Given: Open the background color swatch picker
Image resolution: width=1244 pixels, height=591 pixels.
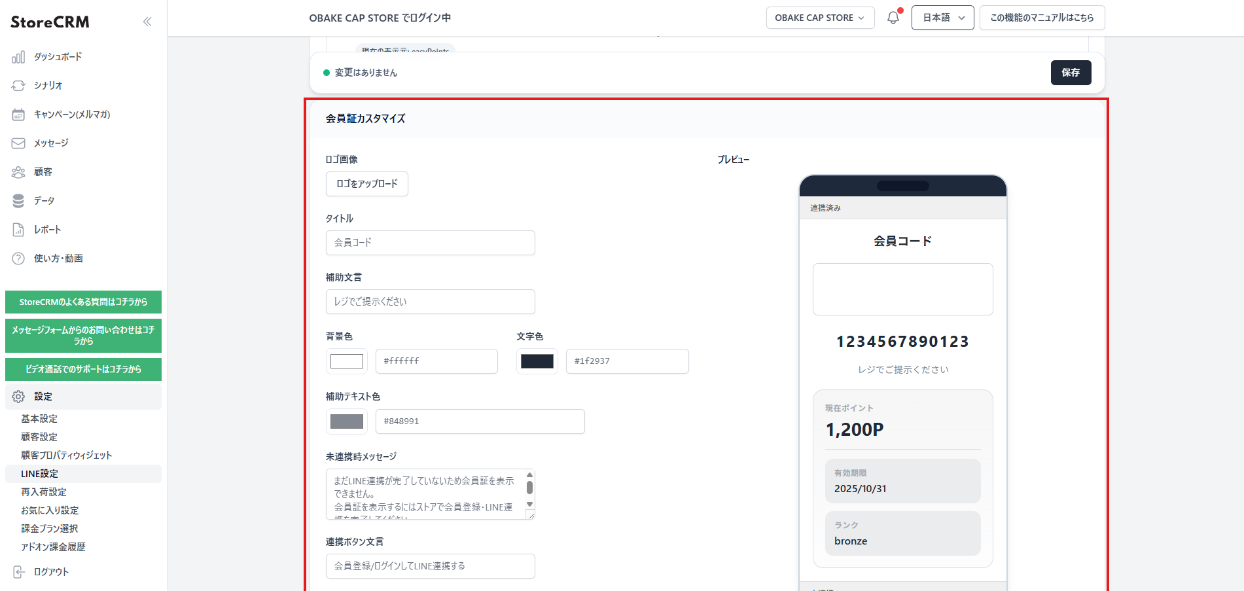Looking at the screenshot, I should [347, 361].
